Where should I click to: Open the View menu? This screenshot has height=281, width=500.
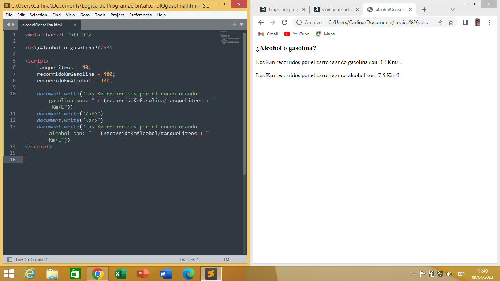click(x=70, y=15)
